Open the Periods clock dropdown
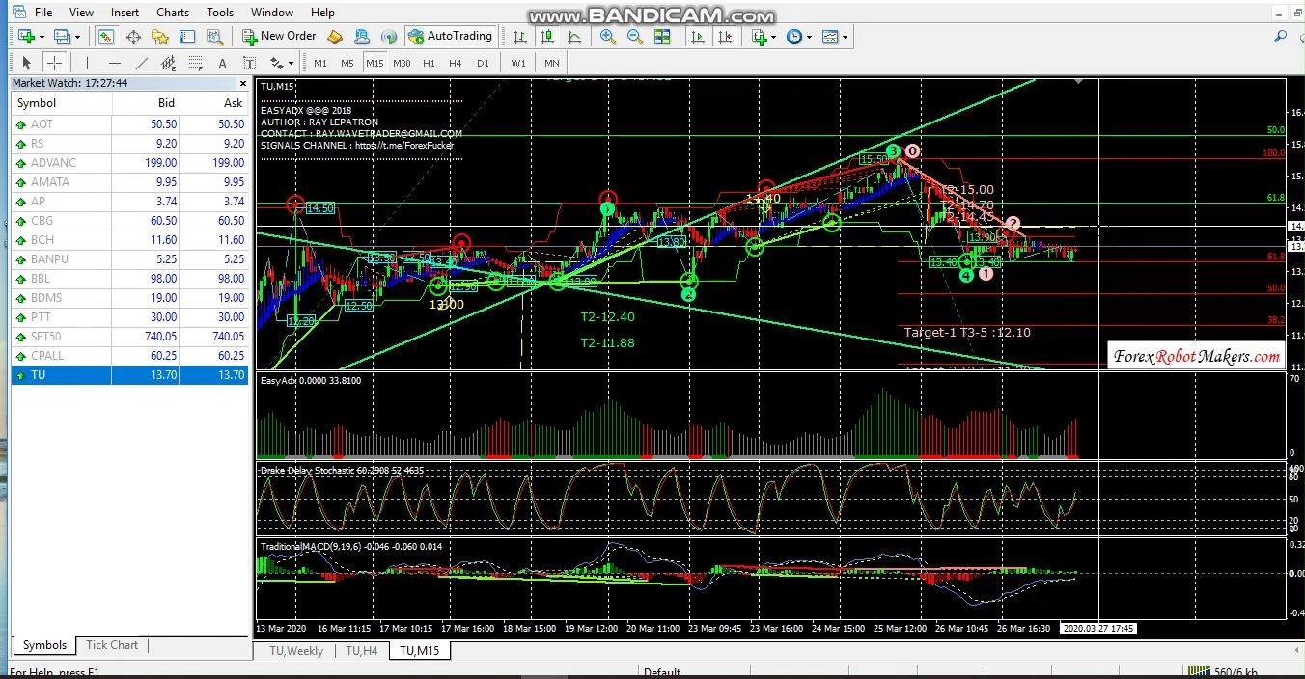 coord(798,37)
